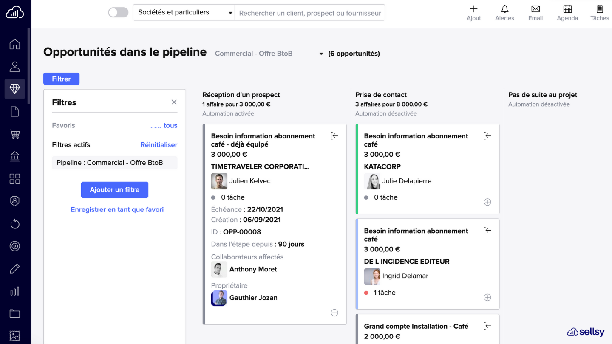Click the Ajout plus icon
612x344 pixels.
pyautogui.click(x=474, y=9)
